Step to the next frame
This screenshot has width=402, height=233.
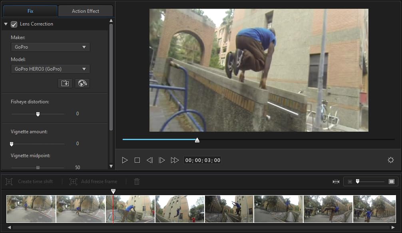pos(162,160)
